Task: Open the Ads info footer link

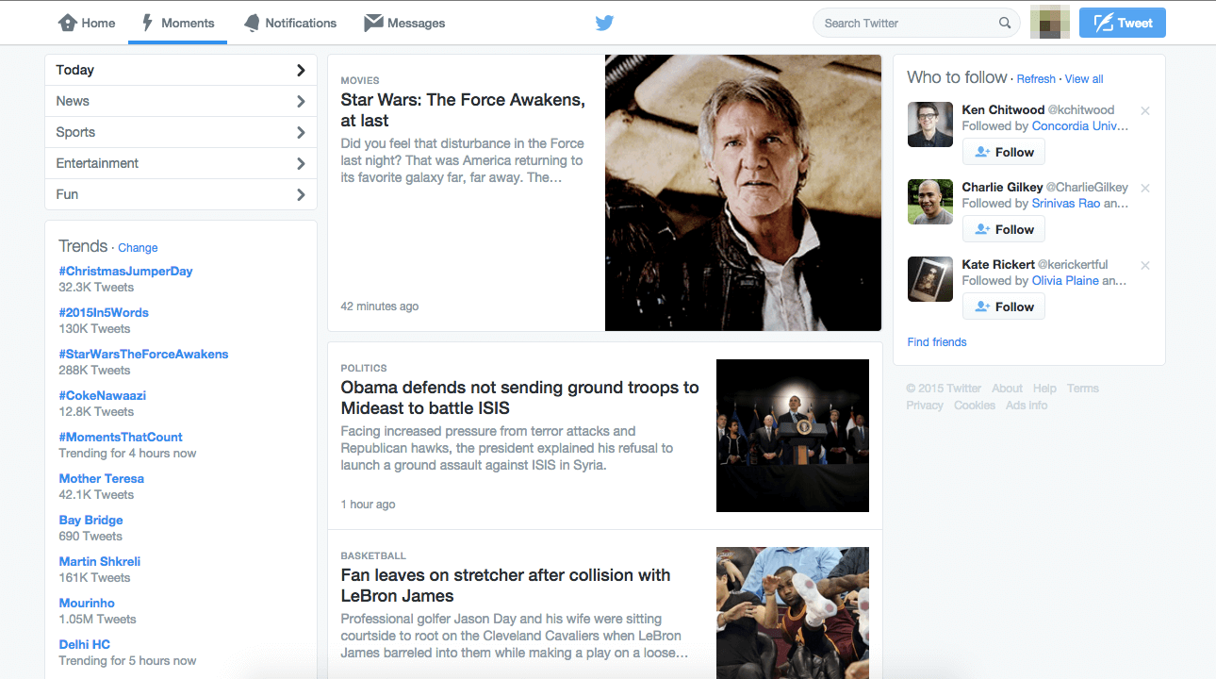Action: [x=1027, y=406]
